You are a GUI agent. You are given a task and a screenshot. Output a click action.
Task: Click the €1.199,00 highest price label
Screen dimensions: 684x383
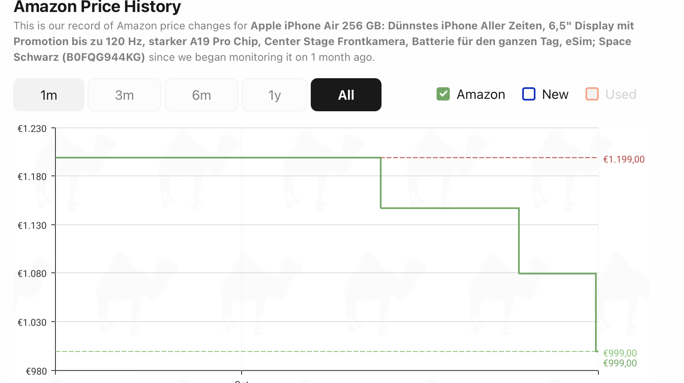[624, 159]
